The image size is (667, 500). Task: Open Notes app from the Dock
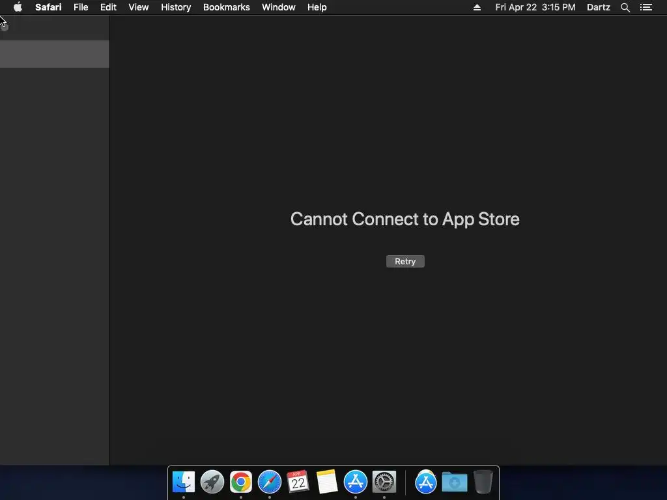(327, 482)
